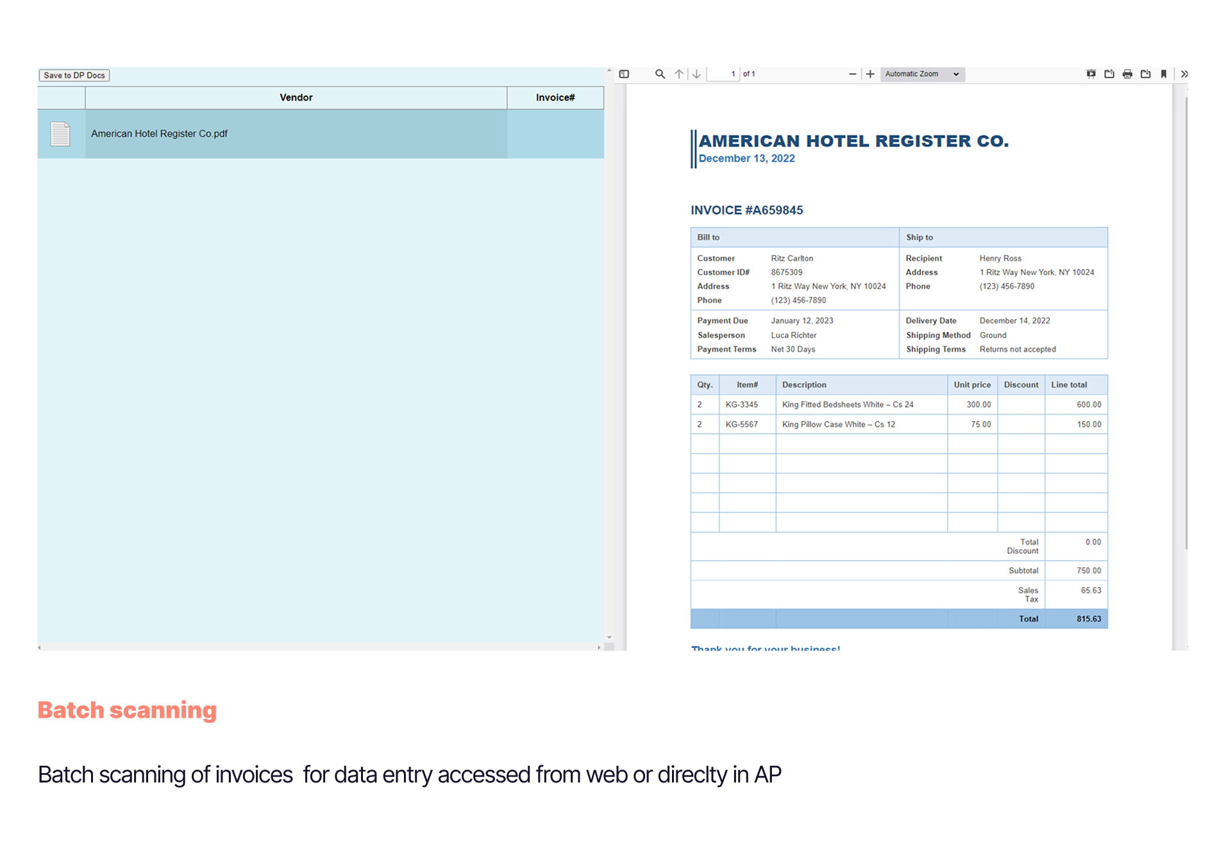
Task: Click the page number input field
Action: [723, 74]
